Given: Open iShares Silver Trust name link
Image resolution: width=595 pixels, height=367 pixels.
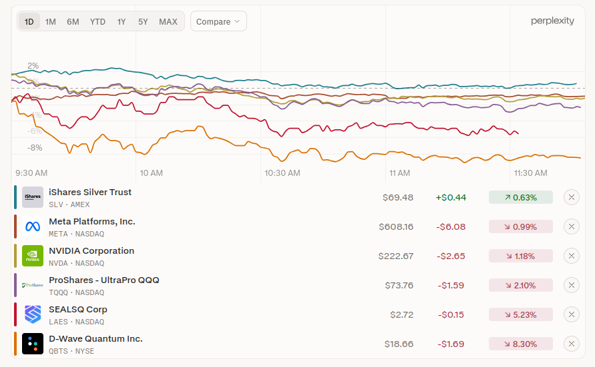Looking at the screenshot, I should pyautogui.click(x=90, y=192).
